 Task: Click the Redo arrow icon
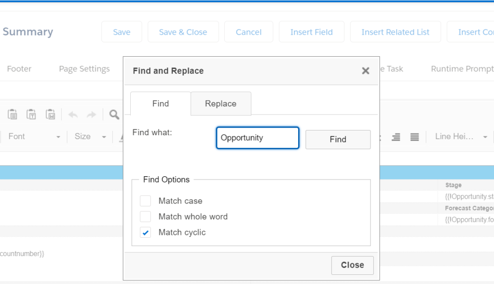tap(91, 115)
